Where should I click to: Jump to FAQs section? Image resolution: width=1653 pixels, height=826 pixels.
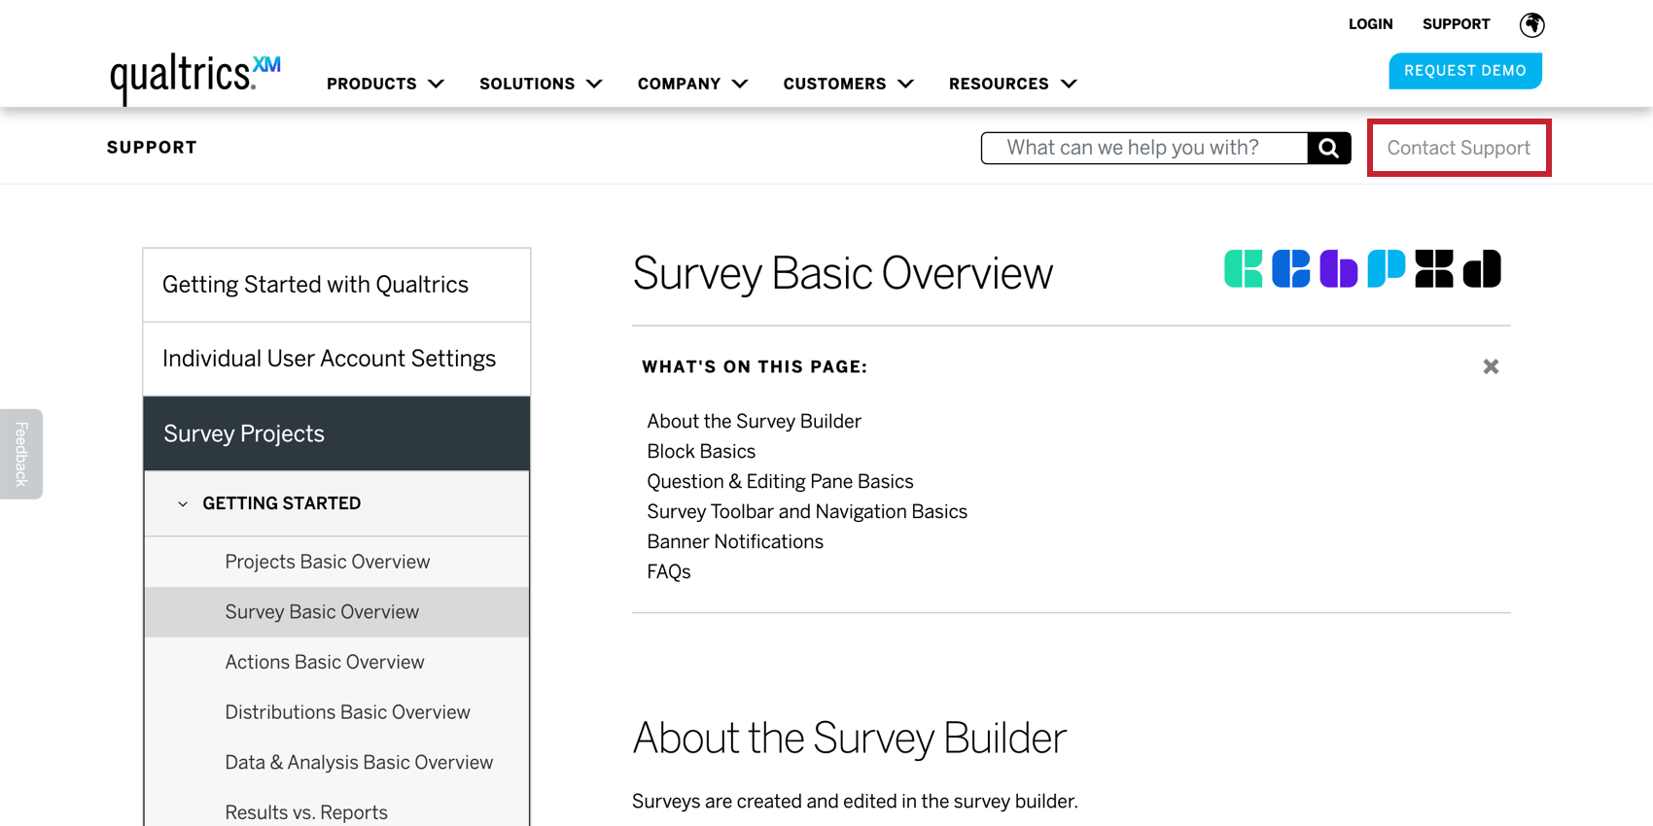(669, 571)
